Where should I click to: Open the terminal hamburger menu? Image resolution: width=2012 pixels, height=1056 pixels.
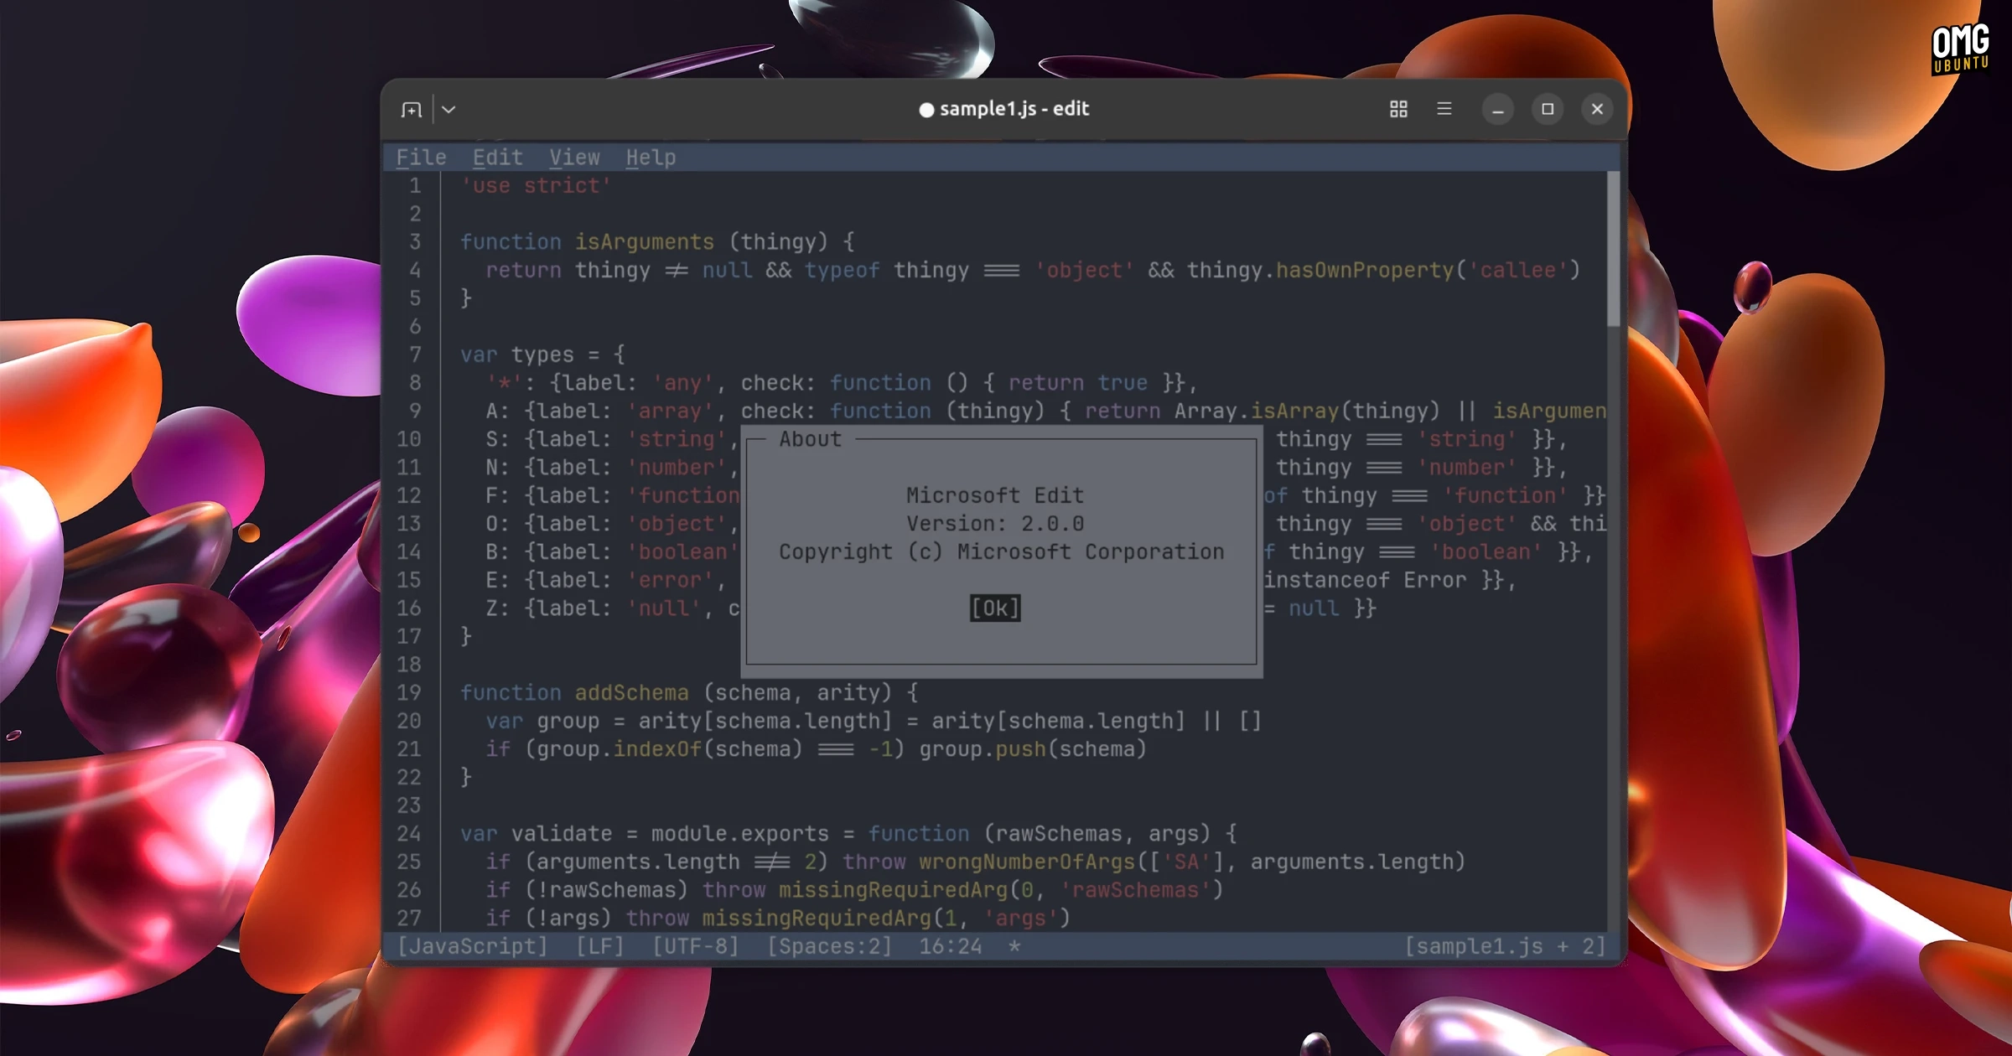coord(1444,109)
